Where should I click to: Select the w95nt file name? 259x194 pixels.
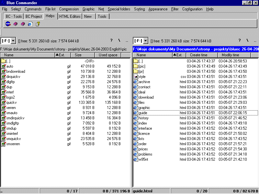[143, 159]
